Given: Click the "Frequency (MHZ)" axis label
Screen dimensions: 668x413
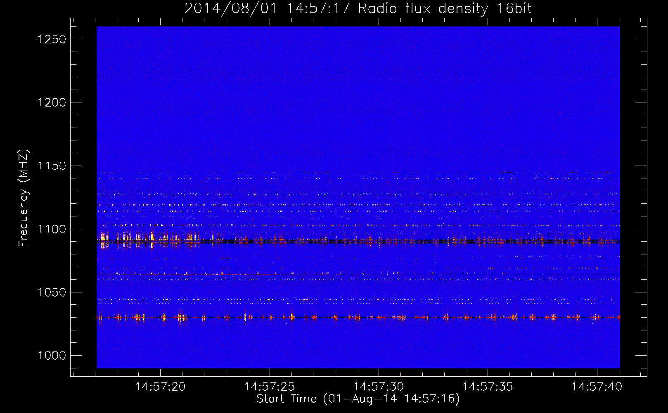Looking at the screenshot, I should coord(24,198).
